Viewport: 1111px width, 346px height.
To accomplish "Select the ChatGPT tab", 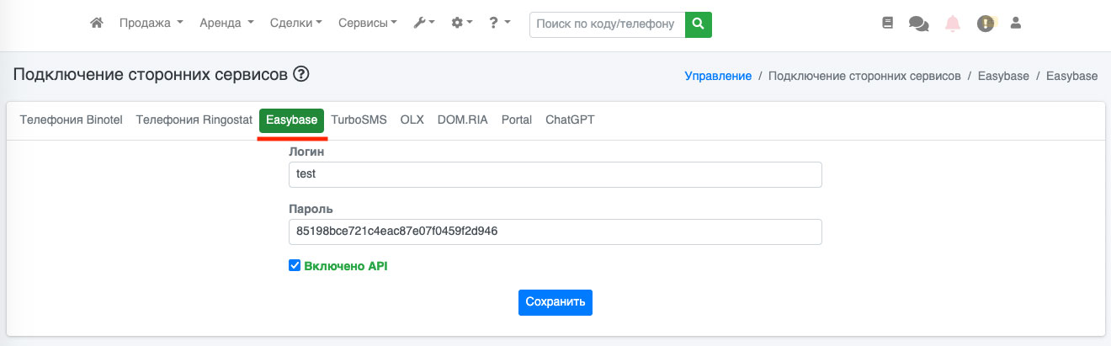I will (x=570, y=120).
